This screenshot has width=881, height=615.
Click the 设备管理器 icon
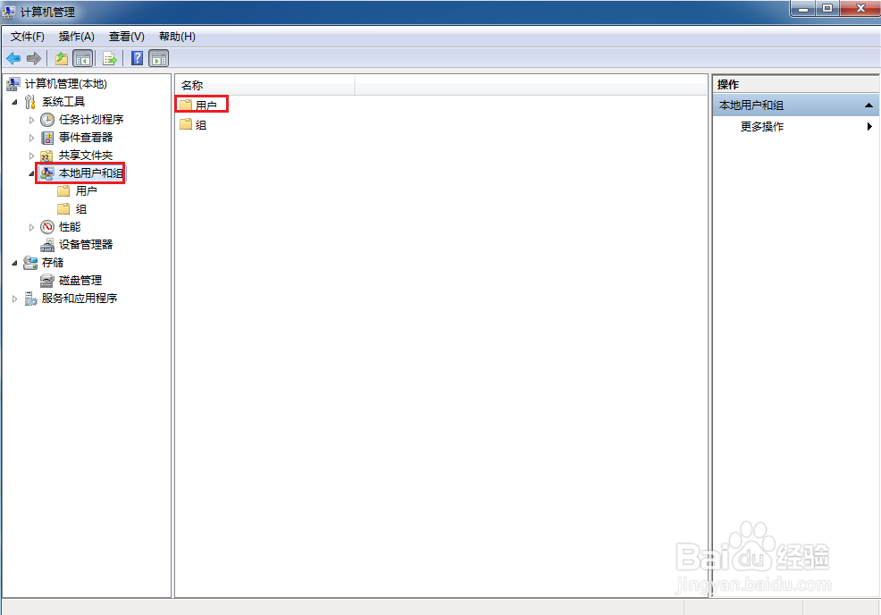(47, 245)
